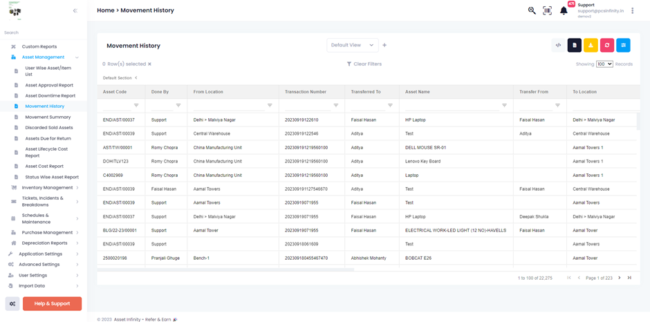650x322 pixels.
Task: Open the Transaction Number column filter icon
Action: point(336,105)
